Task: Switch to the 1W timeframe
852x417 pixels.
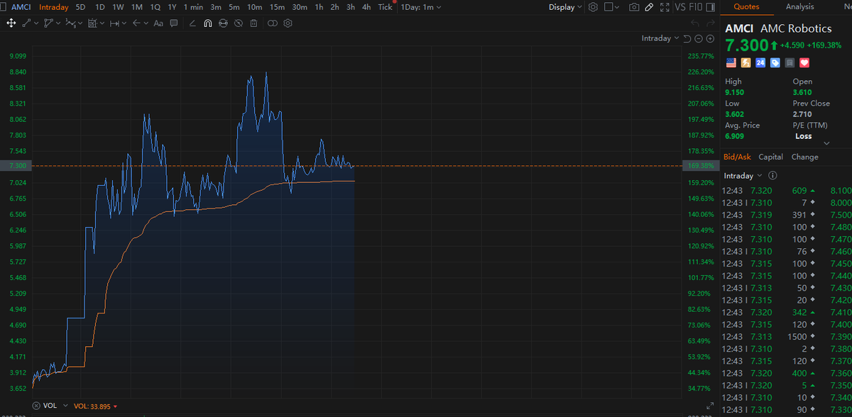Action: click(x=118, y=7)
